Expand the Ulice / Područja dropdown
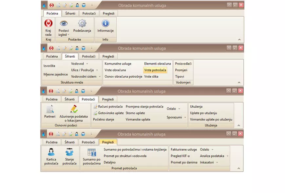The width and height of the screenshot is (285, 193). pyautogui.click(x=85, y=70)
